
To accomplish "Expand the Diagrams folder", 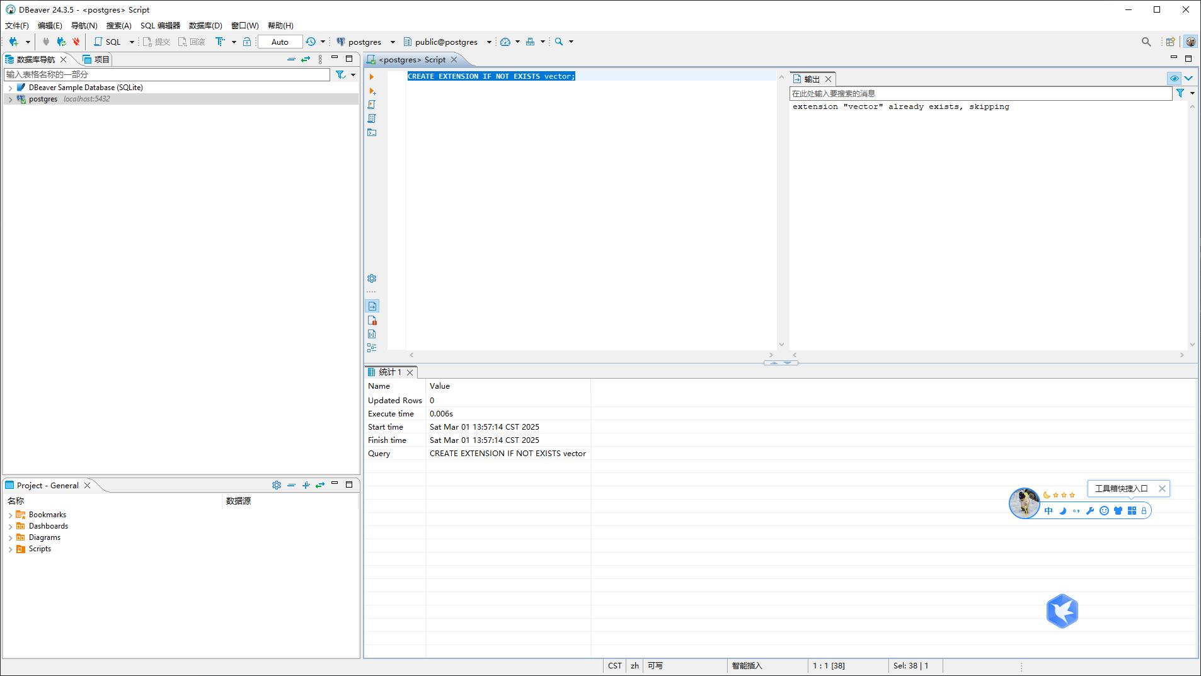I will click(x=10, y=538).
